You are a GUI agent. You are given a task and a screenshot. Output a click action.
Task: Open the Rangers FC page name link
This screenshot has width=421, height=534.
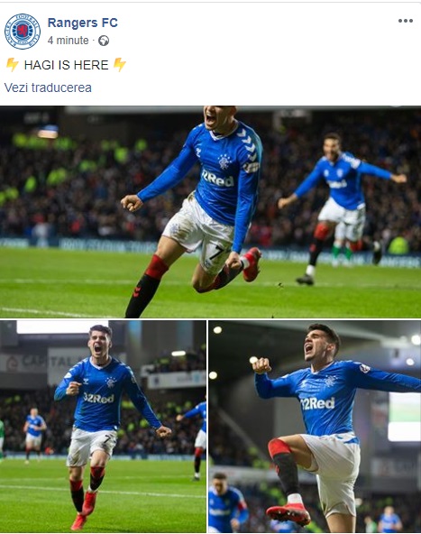[x=82, y=23]
